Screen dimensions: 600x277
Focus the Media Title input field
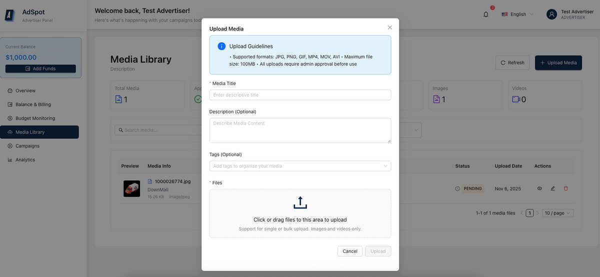point(300,95)
